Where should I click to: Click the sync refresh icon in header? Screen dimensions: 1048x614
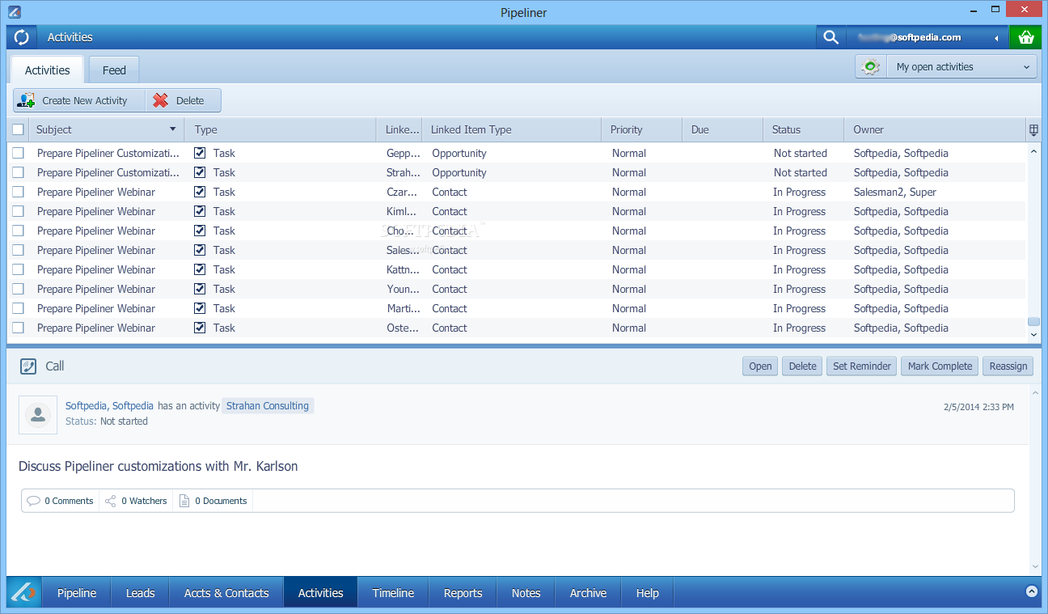[x=22, y=37]
